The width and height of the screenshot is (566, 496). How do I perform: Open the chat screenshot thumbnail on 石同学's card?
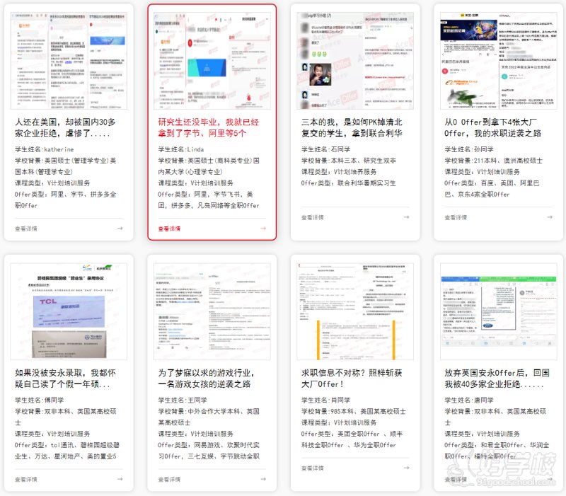coord(354,59)
